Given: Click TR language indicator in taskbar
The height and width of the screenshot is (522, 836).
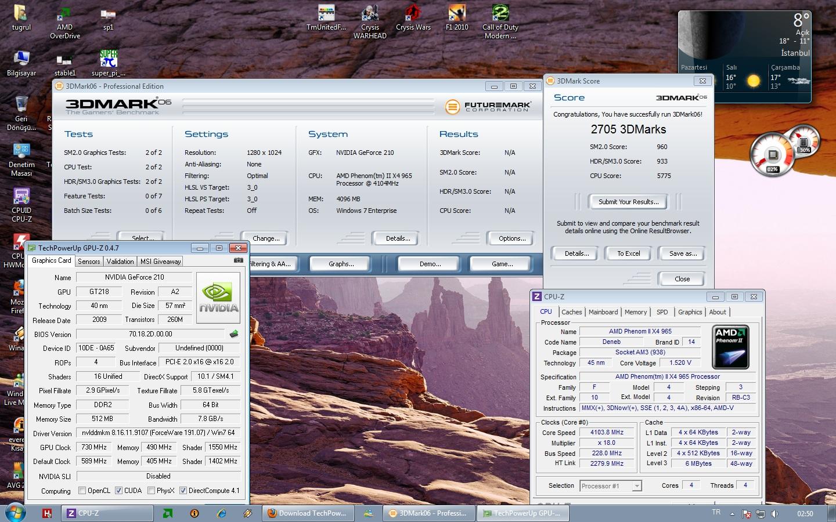Looking at the screenshot, I should [716, 513].
